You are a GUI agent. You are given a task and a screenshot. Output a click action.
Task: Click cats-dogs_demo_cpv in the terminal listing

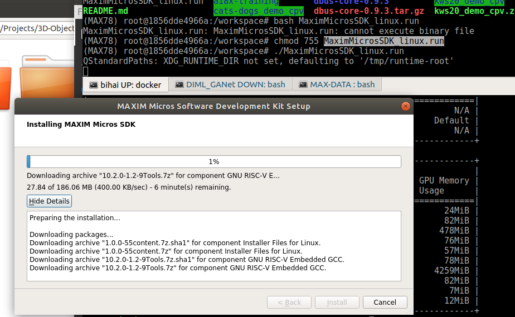click(259, 11)
